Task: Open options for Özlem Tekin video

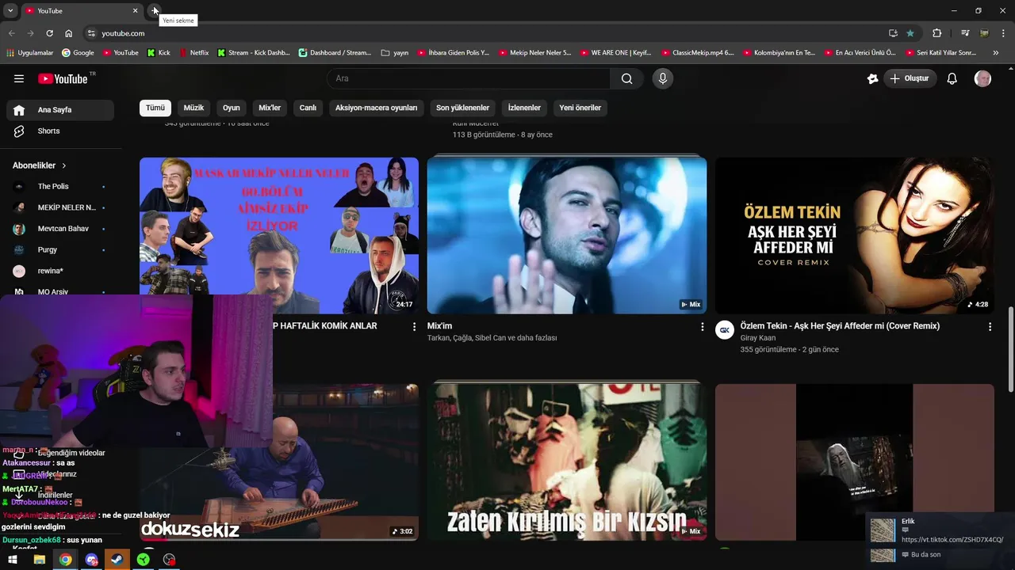Action: (x=990, y=326)
